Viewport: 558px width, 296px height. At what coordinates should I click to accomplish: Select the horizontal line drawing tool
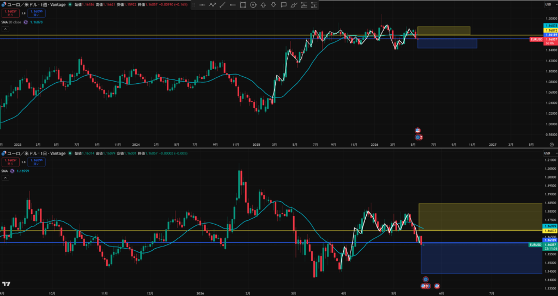pyautogui.click(x=202, y=5)
